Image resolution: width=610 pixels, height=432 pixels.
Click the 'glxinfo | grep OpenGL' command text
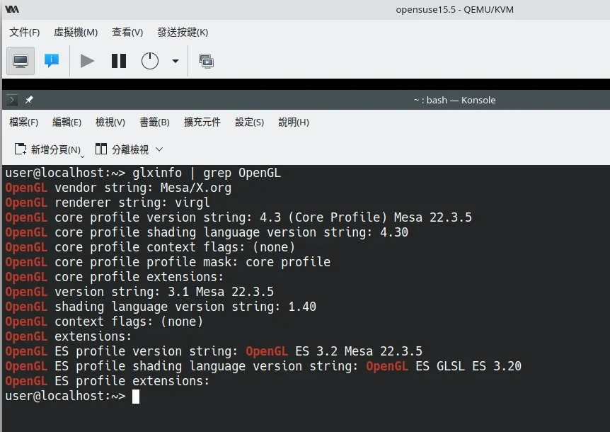[207, 173]
